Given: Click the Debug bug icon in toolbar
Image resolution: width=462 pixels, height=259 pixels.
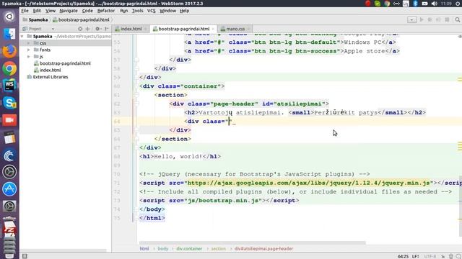Looking at the screenshot, I should pos(430,19).
